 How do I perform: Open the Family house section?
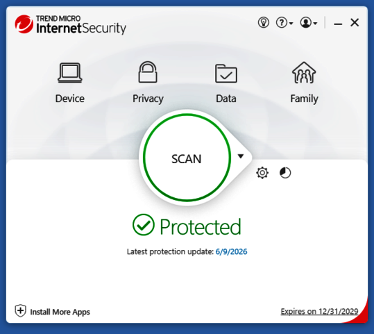[x=304, y=83]
